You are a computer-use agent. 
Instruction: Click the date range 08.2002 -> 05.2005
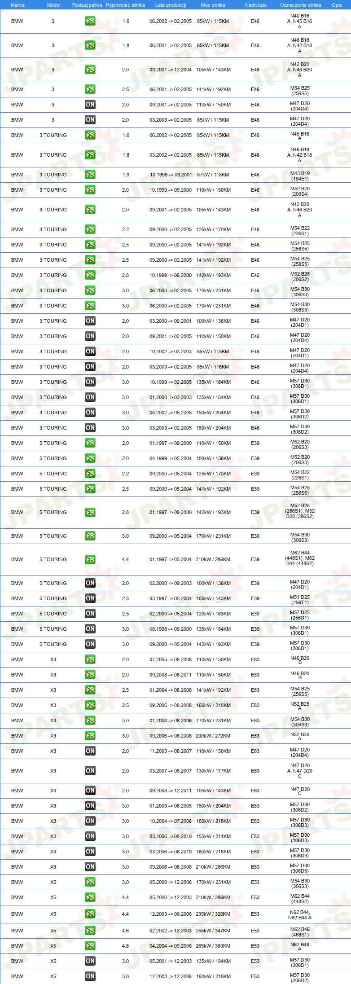(171, 413)
